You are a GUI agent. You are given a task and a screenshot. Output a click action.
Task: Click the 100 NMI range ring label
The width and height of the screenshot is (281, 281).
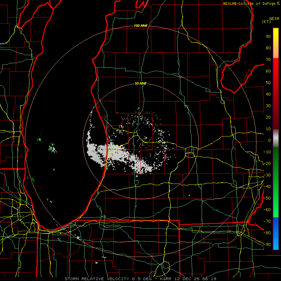140,26
